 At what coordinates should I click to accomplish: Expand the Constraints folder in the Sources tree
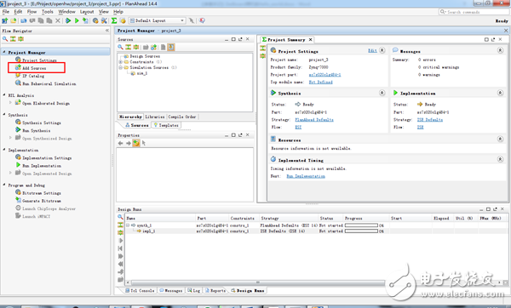pyautogui.click(x=121, y=62)
